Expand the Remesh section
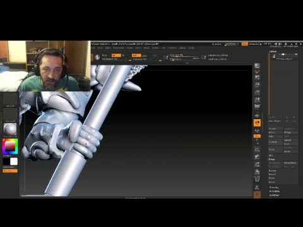Viewport: 303px width, 227px height. [272, 174]
